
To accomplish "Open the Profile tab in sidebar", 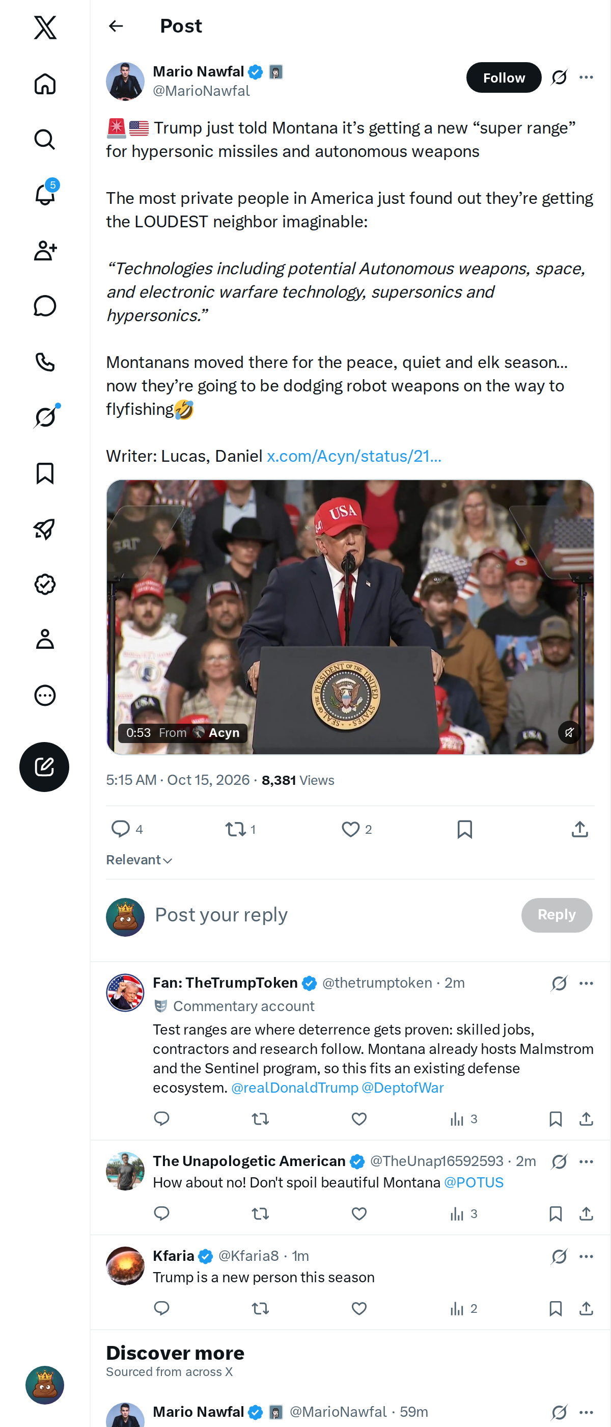I will [x=45, y=639].
